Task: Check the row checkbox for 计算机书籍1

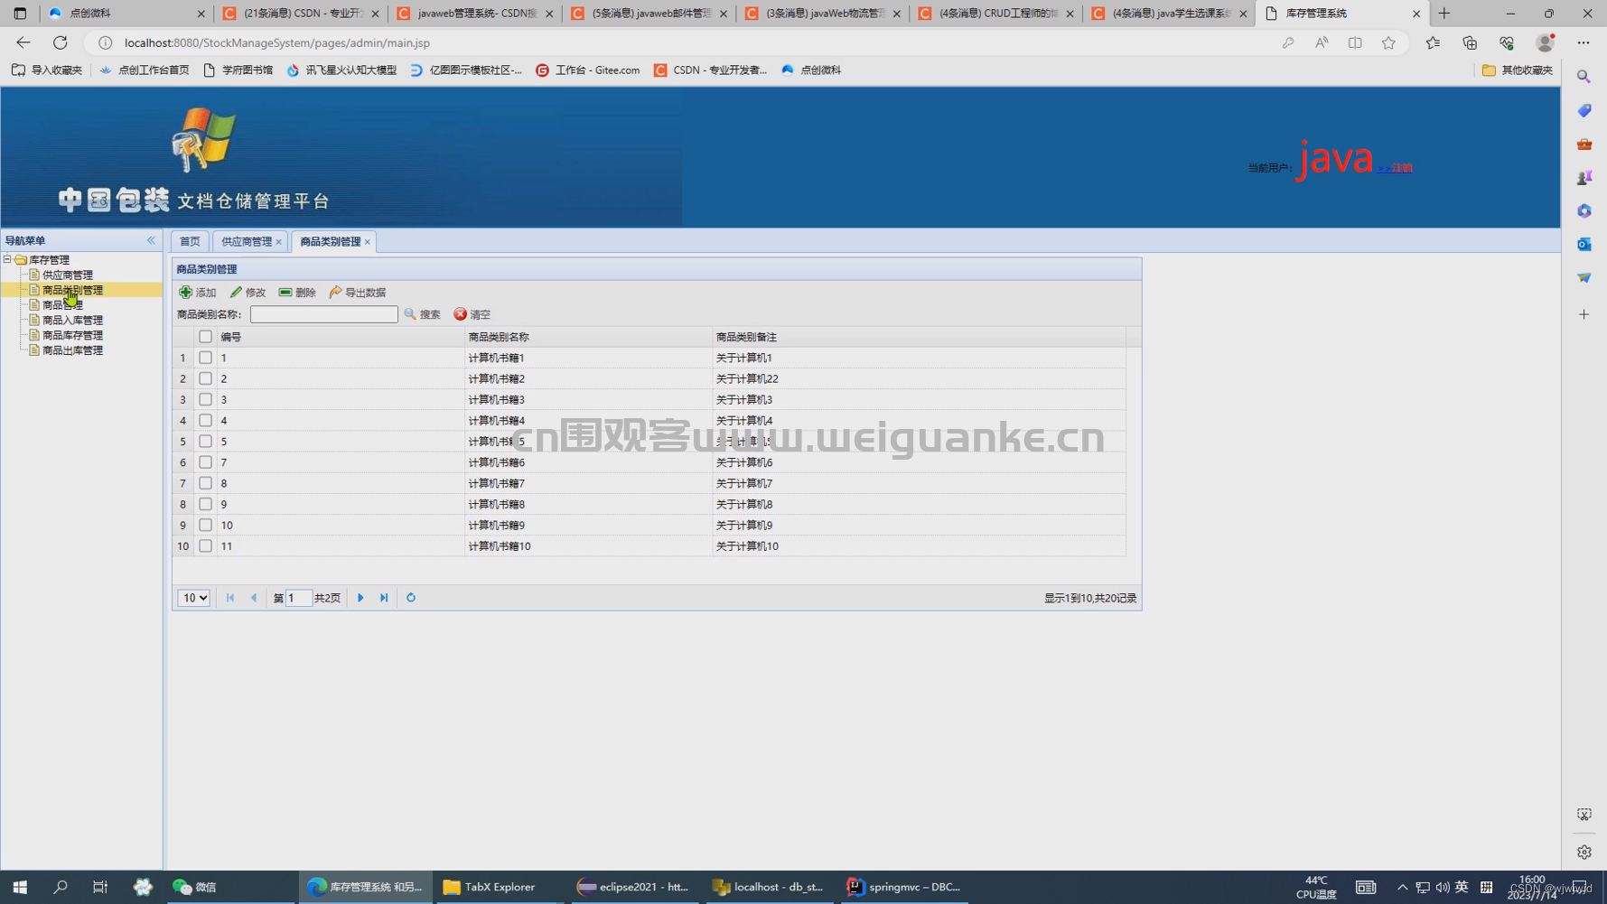Action: click(x=206, y=358)
